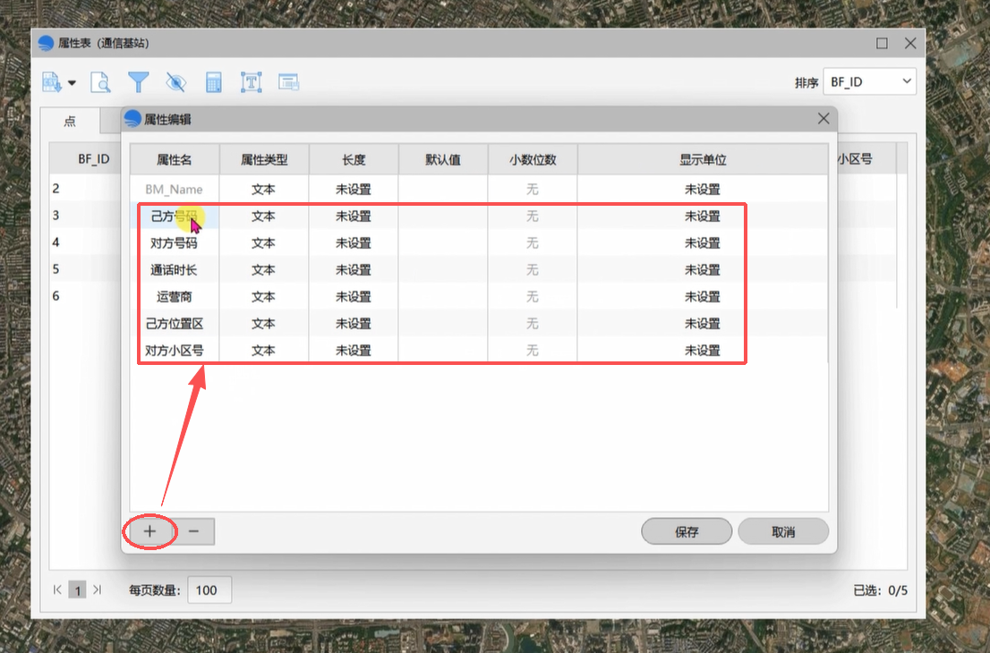Select the BM_Name attribute row name
Screen dimensions: 990x653
[175, 190]
